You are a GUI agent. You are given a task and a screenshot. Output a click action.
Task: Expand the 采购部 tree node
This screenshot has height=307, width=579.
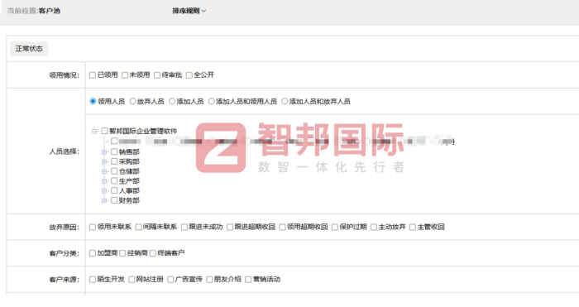[x=104, y=161]
